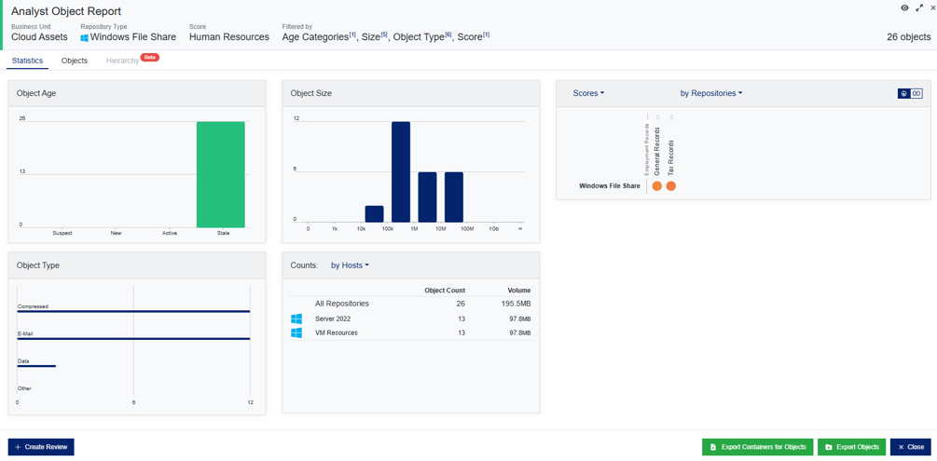Click the Cloud Assets business unit value

pos(39,37)
